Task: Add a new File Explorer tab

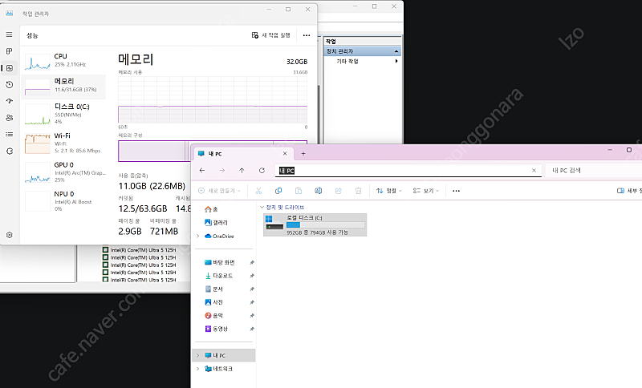Action: (x=303, y=154)
